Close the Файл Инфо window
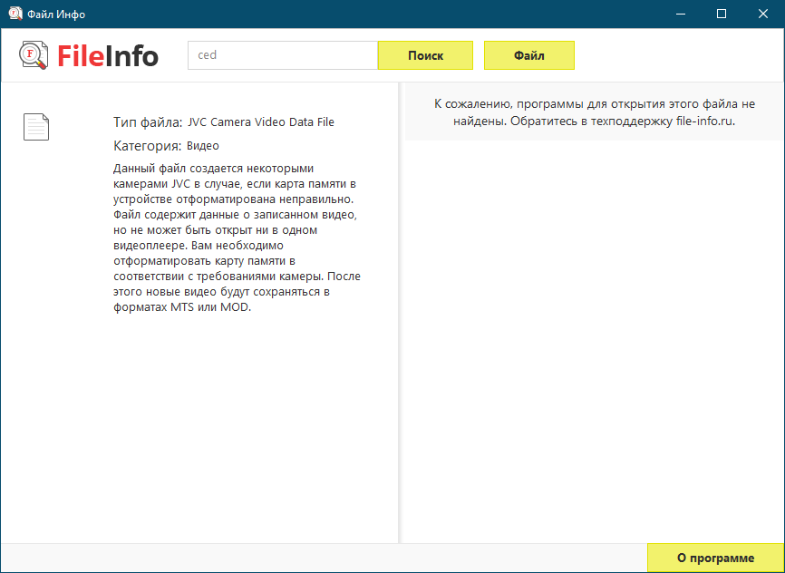The image size is (785, 573). 763,14
